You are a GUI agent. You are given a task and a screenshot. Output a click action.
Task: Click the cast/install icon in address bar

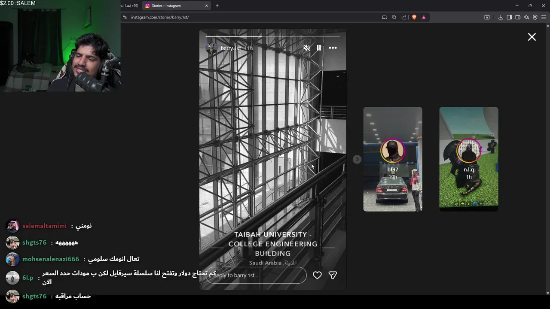point(385,17)
